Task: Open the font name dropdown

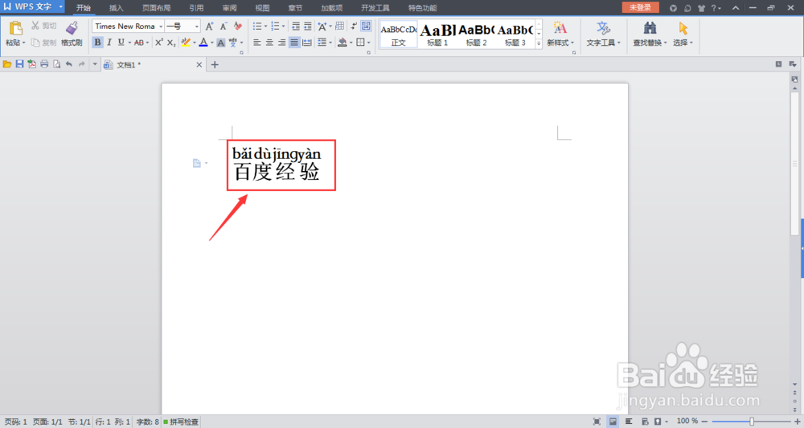Action: pyautogui.click(x=161, y=26)
